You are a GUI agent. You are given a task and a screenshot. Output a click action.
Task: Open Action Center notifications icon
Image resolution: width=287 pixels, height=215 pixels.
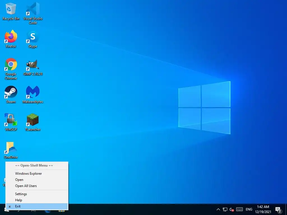pos(278,210)
